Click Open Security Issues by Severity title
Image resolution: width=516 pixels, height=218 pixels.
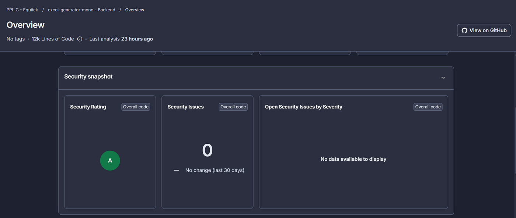[304, 107]
